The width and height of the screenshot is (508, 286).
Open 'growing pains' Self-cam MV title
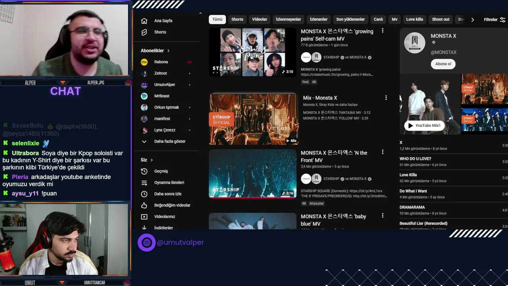pyautogui.click(x=337, y=35)
